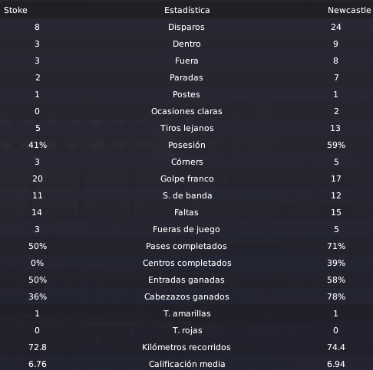Click the Newcastle column header
This screenshot has width=373, height=370.
click(349, 10)
